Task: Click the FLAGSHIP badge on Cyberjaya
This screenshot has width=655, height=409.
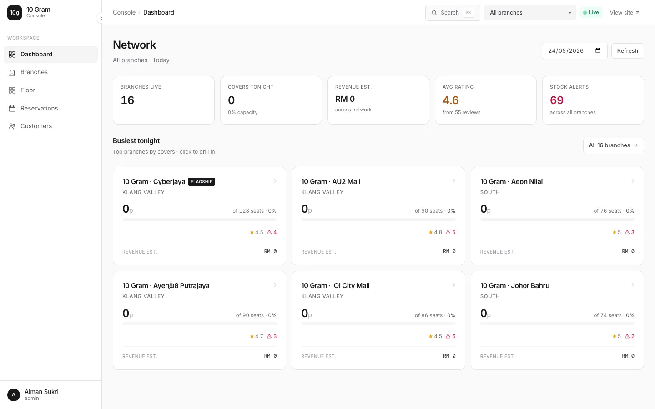Action: (x=202, y=182)
